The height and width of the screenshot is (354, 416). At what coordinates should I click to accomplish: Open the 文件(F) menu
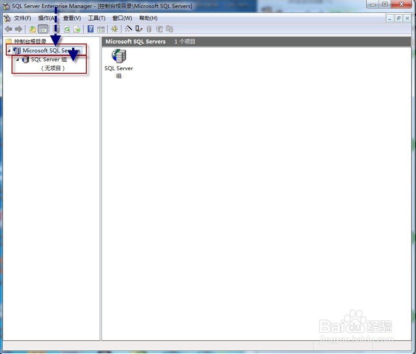click(23, 18)
